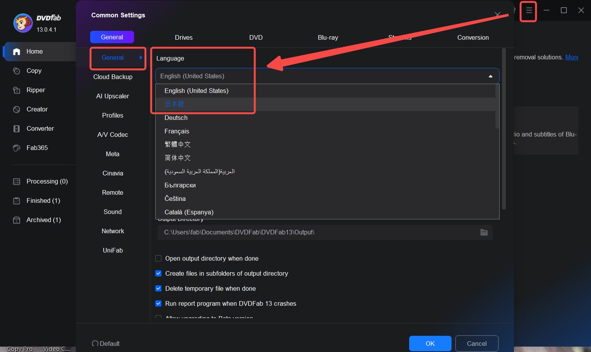Image resolution: width=591 pixels, height=352 pixels.
Task: Switch to the General top tab
Action: point(112,37)
